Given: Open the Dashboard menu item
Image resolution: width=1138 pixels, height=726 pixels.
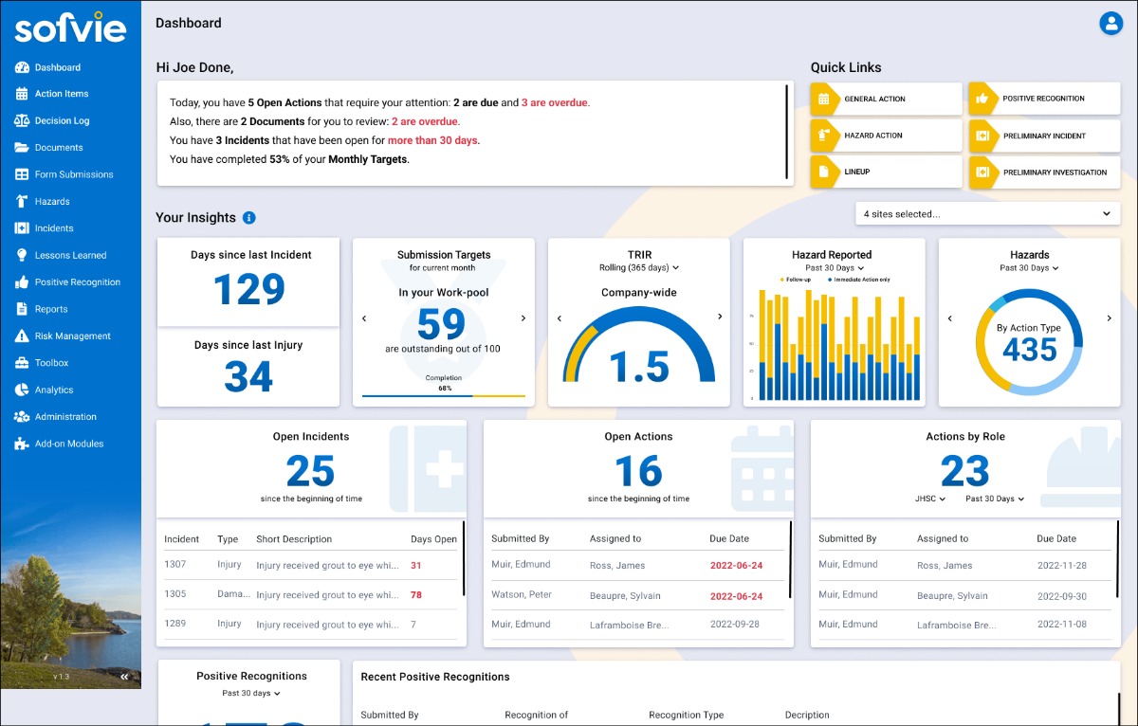Looking at the screenshot, I should (58, 67).
